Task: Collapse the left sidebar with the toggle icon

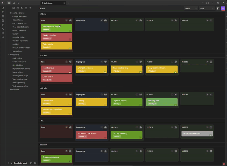Action: 3,3
